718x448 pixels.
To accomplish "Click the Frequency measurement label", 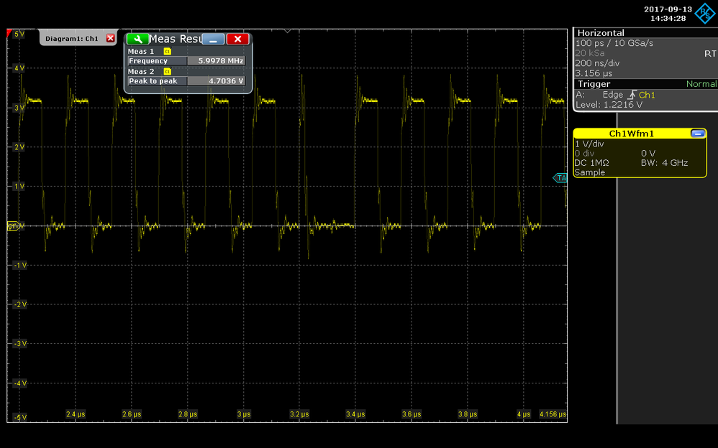I will pyautogui.click(x=157, y=61).
